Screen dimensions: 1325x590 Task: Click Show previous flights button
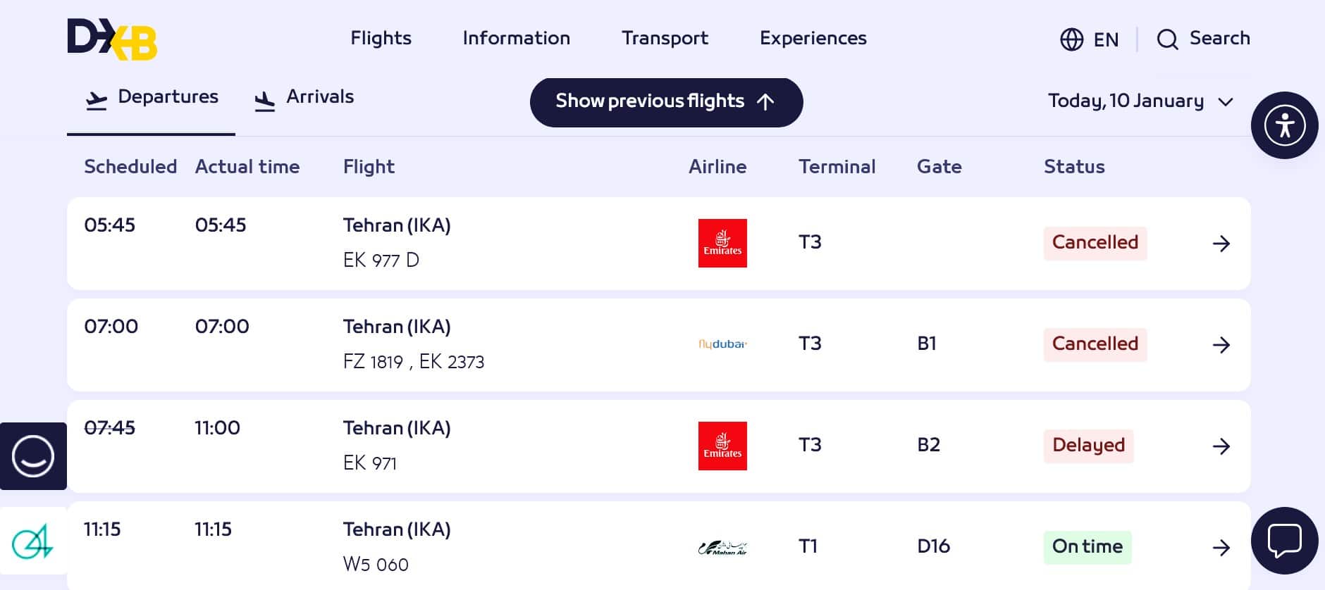click(666, 102)
